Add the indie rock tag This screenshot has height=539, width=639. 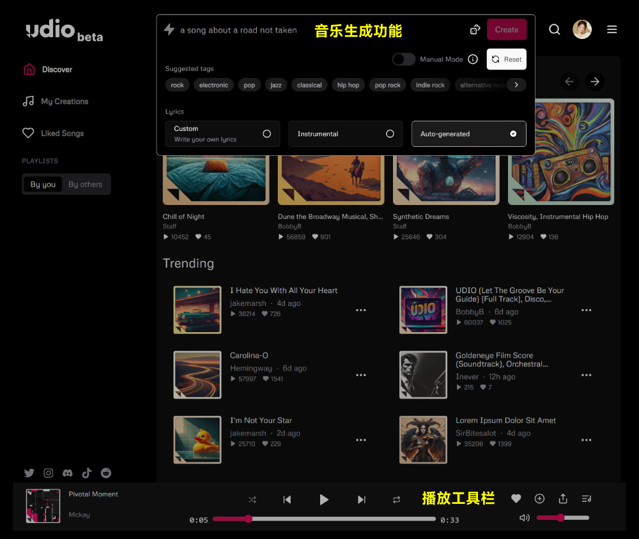(x=430, y=85)
